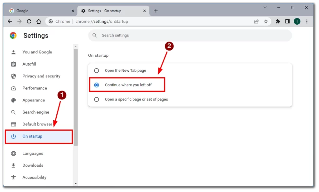The image size is (319, 192).
Task: Select Open the New Tab page radio
Action: tap(97, 71)
